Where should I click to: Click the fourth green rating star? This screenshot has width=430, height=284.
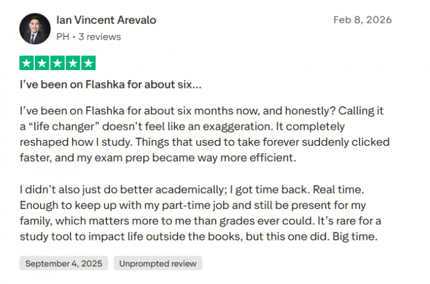[x=73, y=63]
